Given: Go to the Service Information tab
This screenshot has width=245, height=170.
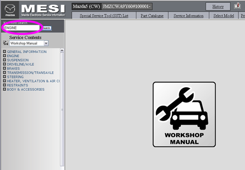Looking at the screenshot, I should [x=189, y=16].
